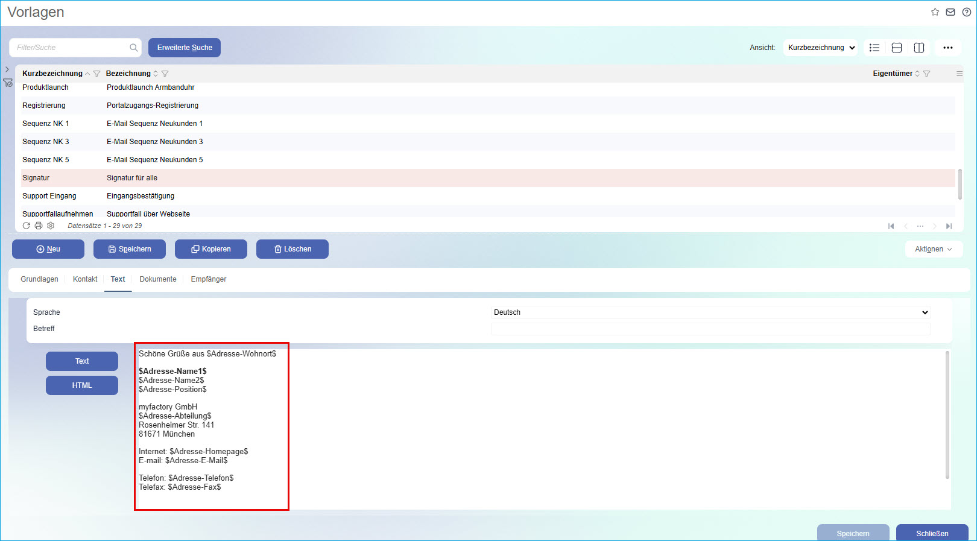Click the Erweiterte Suche button
The width and height of the screenshot is (977, 541).
pyautogui.click(x=185, y=48)
